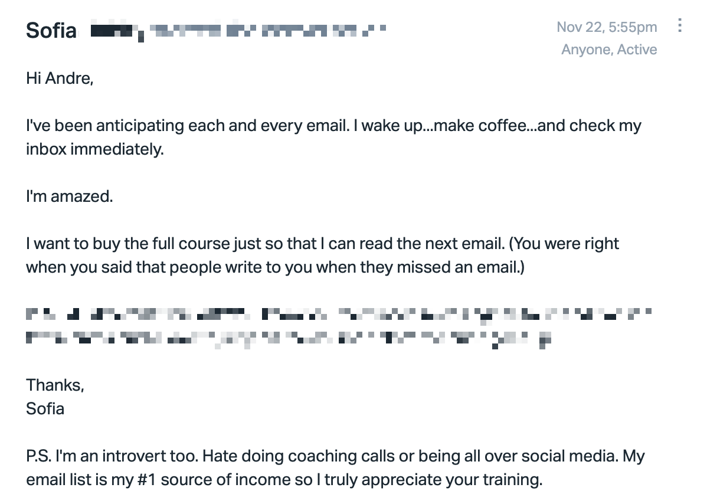Click the blurred sender email address

click(x=238, y=30)
